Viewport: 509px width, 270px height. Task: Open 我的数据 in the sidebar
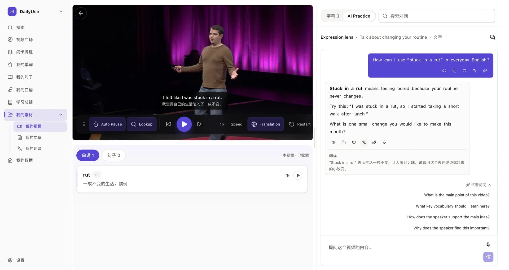(35, 160)
